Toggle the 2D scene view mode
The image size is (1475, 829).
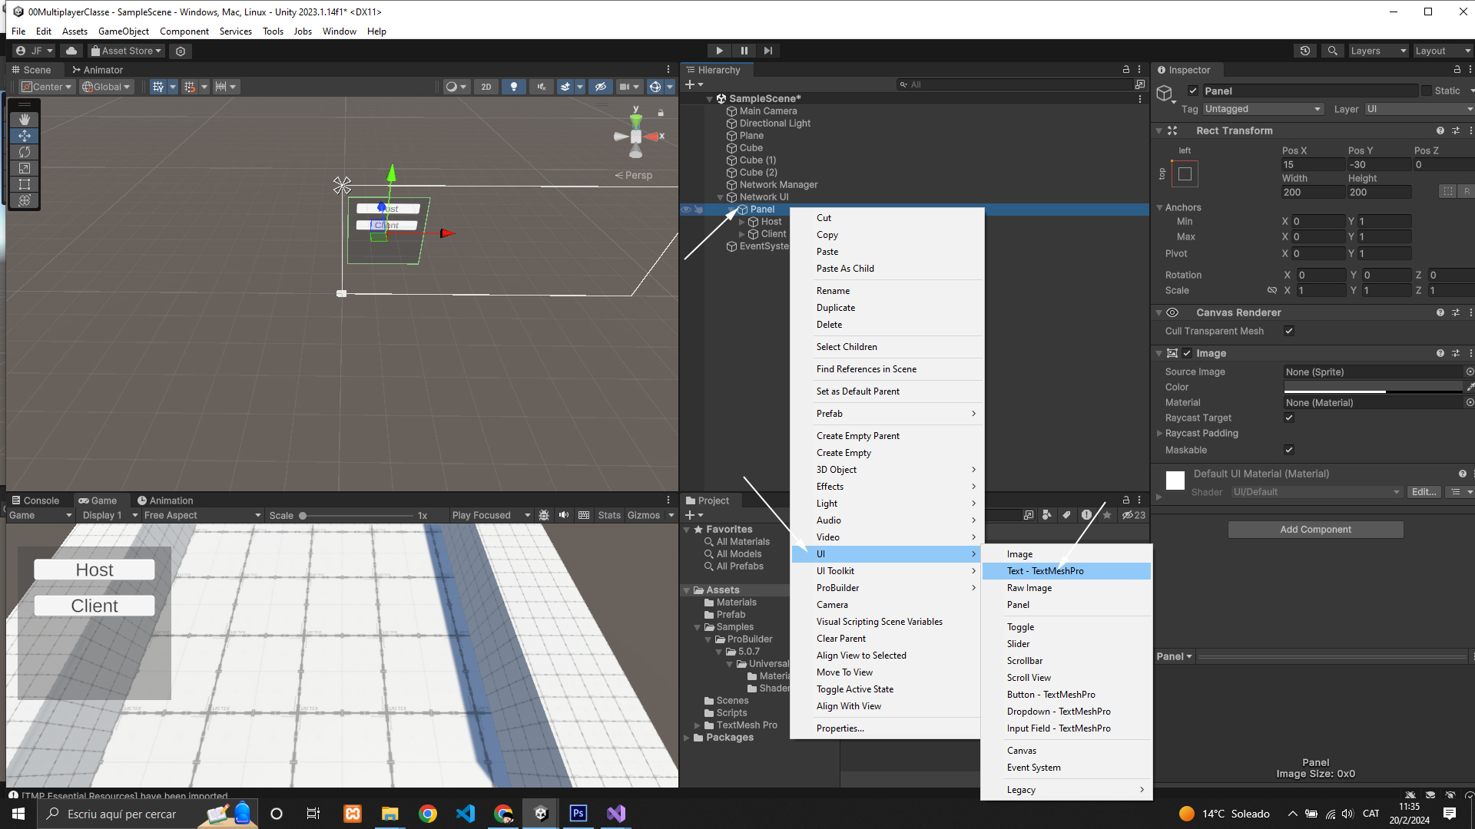point(486,87)
